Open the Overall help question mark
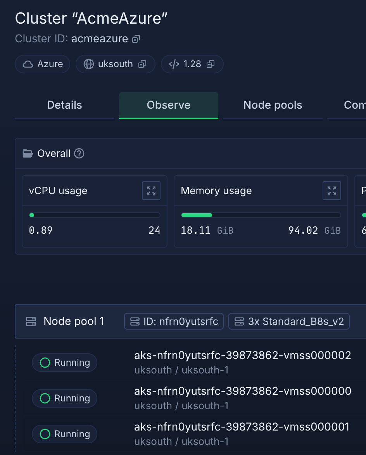 click(79, 154)
